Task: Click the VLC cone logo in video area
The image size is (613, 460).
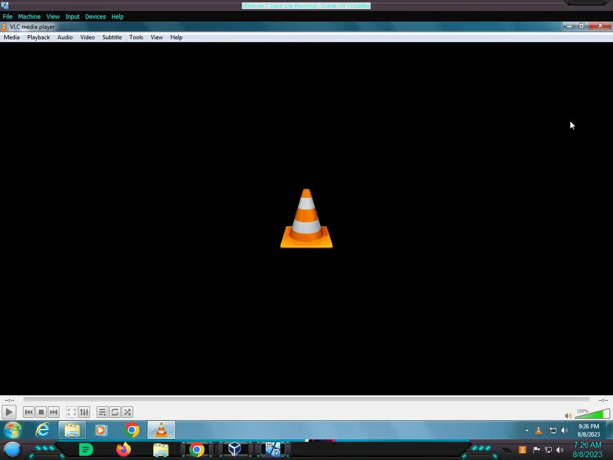Action: [306, 218]
